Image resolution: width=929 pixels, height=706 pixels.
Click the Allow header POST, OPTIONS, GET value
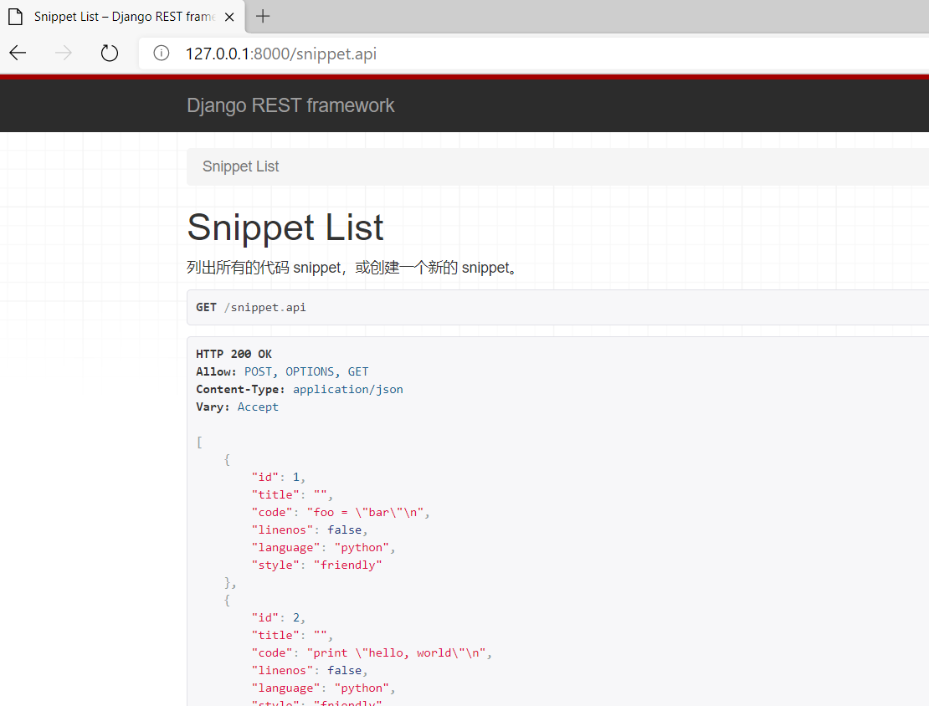(306, 372)
